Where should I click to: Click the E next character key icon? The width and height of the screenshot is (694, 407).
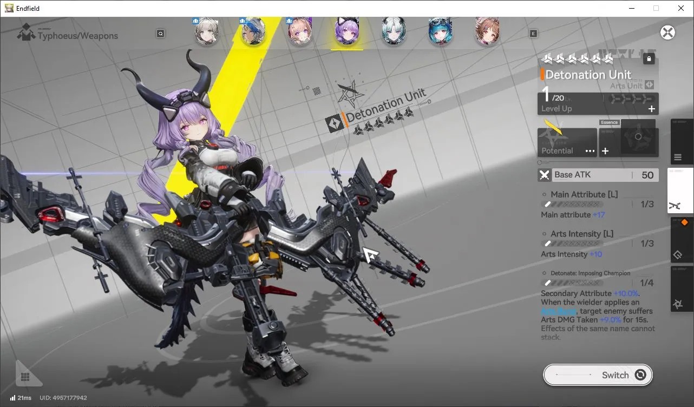pyautogui.click(x=533, y=34)
